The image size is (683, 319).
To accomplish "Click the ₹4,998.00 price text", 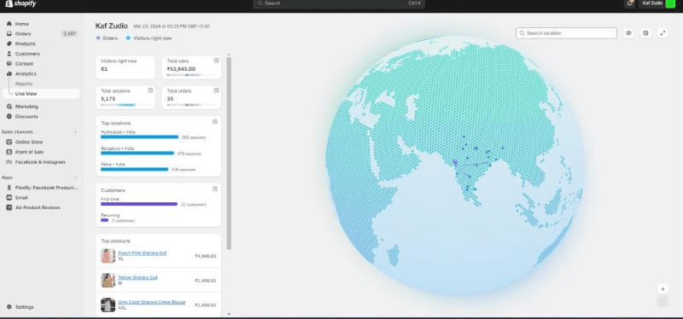I will [x=205, y=257].
